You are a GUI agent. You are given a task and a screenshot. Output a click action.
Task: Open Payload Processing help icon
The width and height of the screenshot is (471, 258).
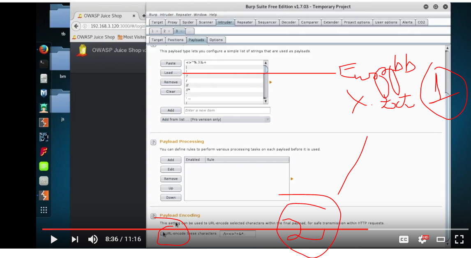(x=153, y=142)
